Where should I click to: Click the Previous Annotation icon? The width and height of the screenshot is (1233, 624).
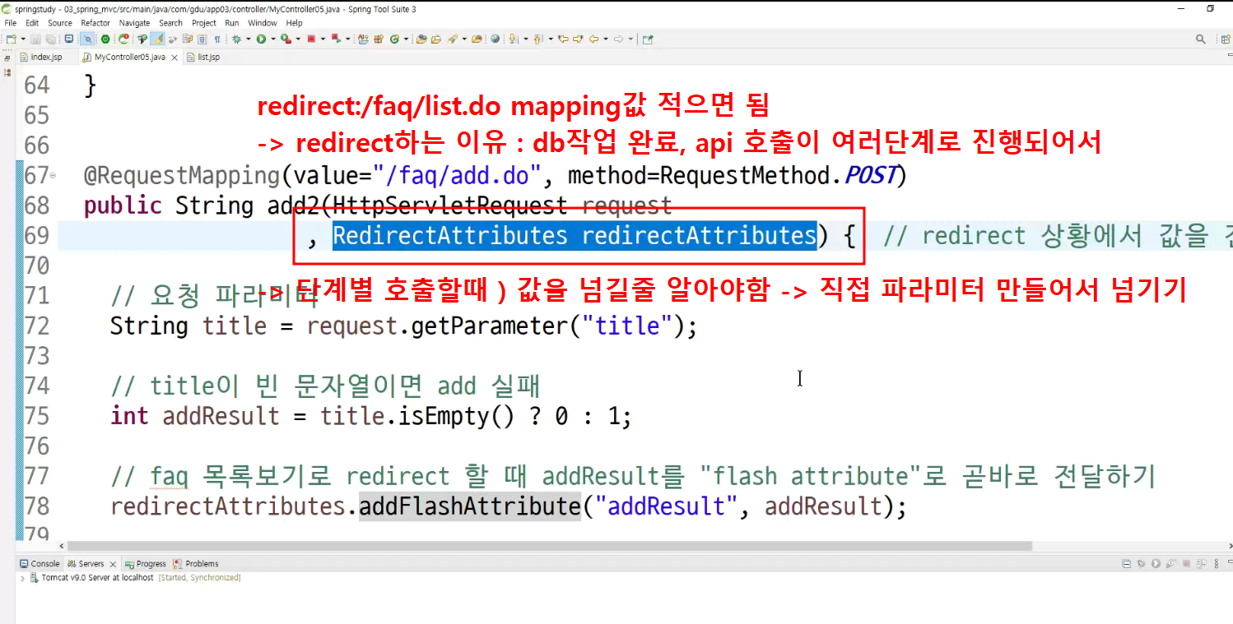[538, 39]
